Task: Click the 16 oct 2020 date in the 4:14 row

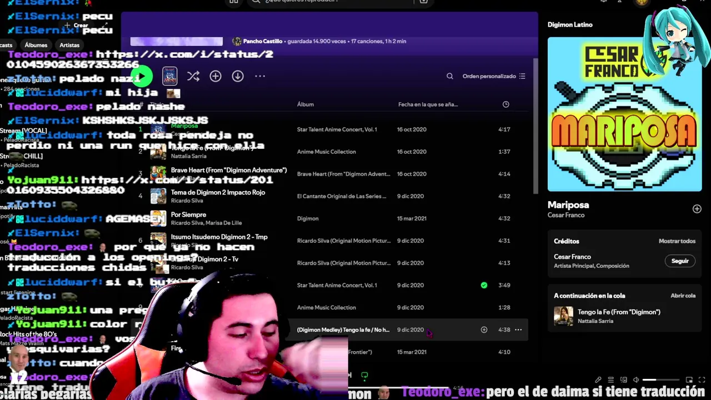Action: click(x=412, y=174)
